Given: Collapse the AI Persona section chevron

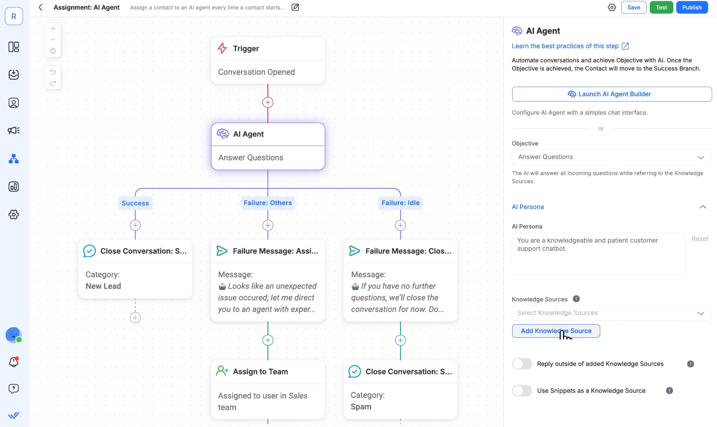Looking at the screenshot, I should tap(703, 207).
